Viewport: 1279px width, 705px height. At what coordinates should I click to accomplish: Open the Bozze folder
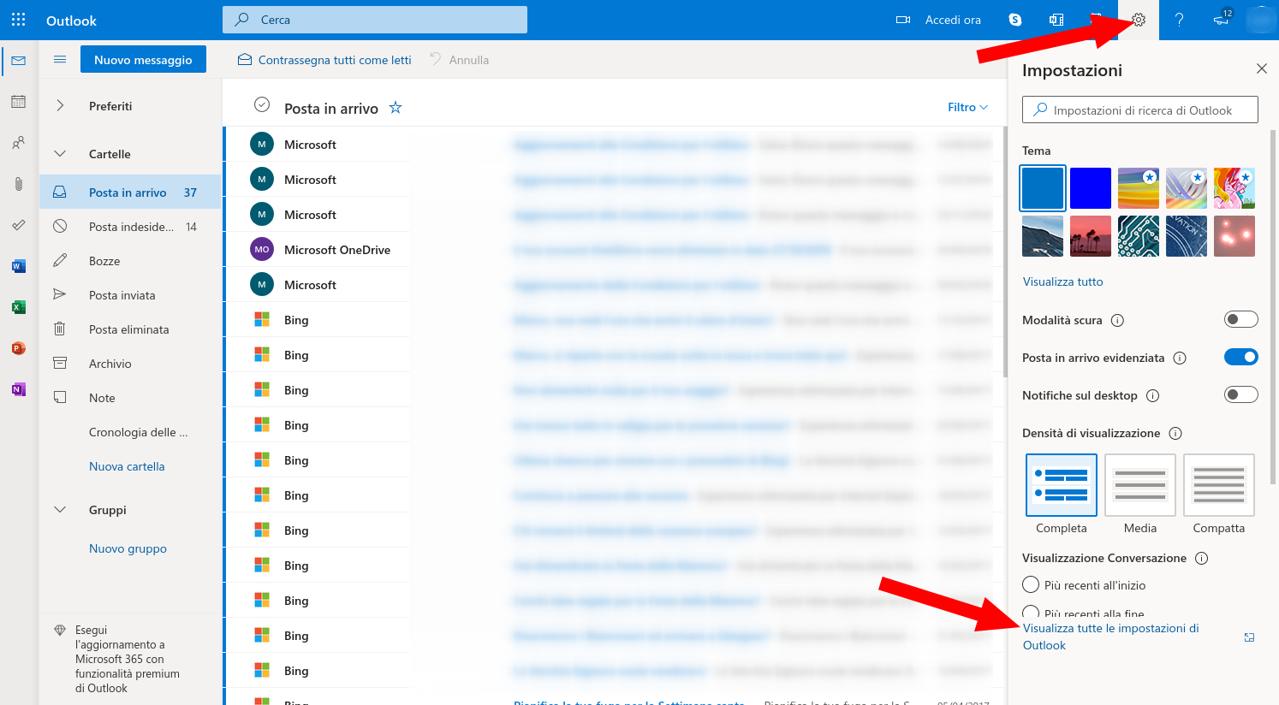(x=130, y=261)
